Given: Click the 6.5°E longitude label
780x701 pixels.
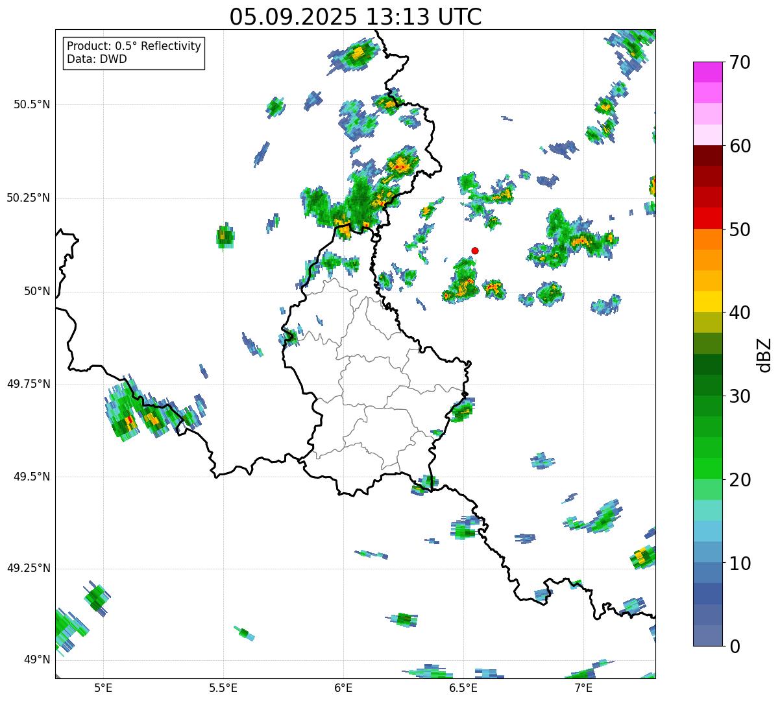Looking at the screenshot, I should coord(463,689).
